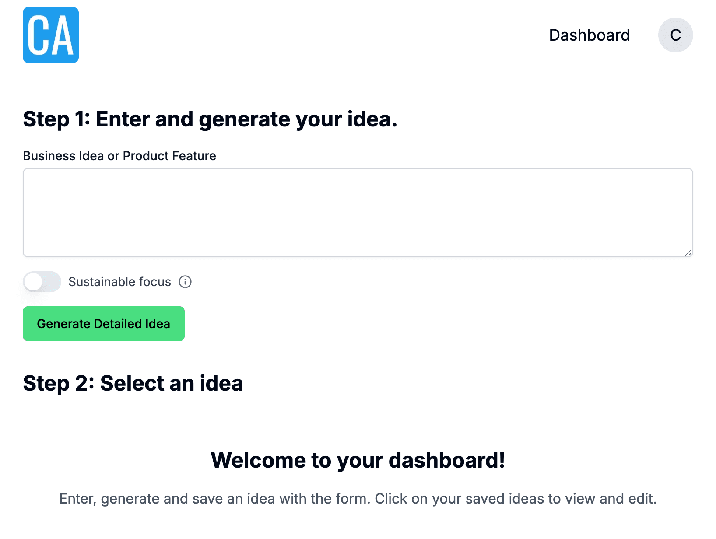The image size is (716, 539).
Task: Click the white knob of the toggle switch
Action: coord(34,282)
